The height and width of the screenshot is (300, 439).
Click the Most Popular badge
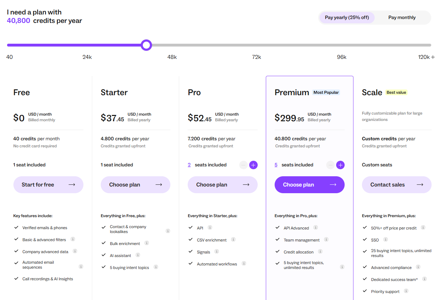click(326, 92)
